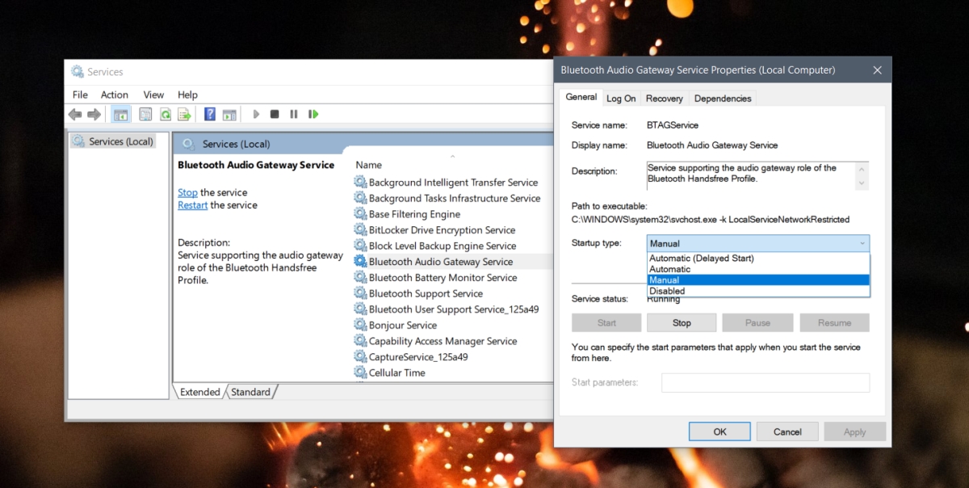Click gear icon beside Capability Access Manager Service
The image size is (969, 488).
pos(360,341)
